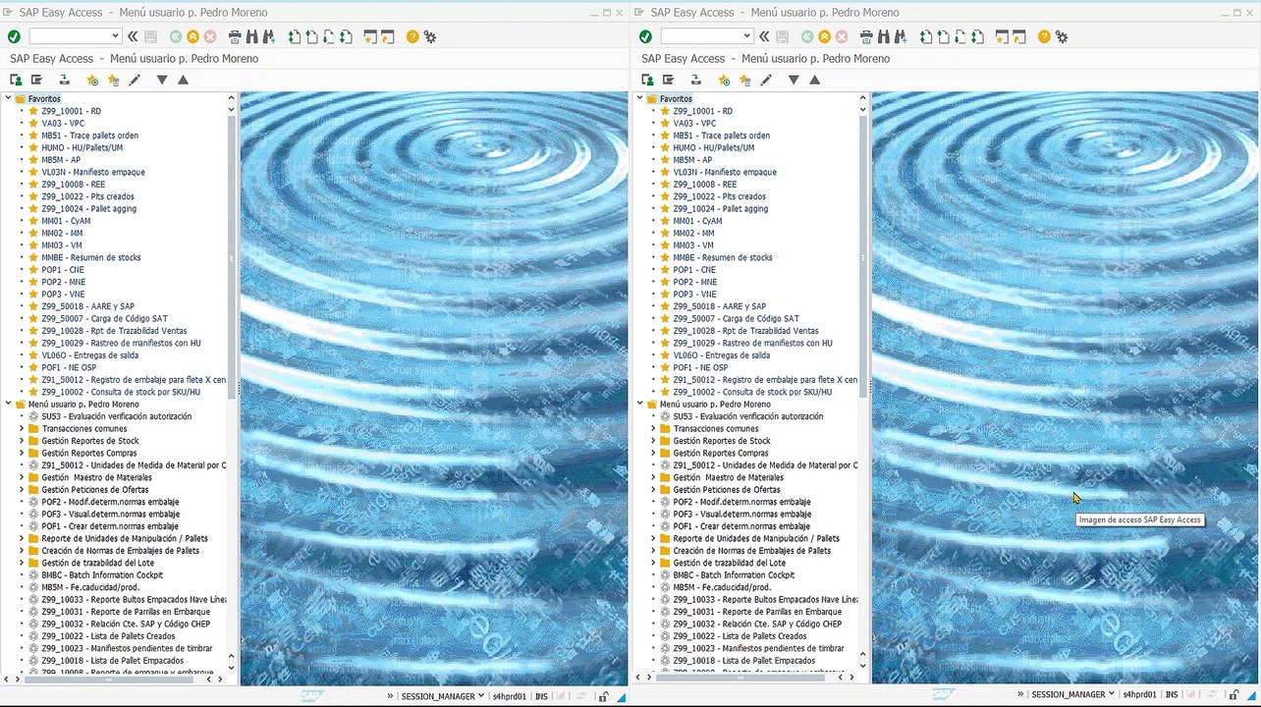Select VA03 - VPC favorite in left window

point(63,124)
